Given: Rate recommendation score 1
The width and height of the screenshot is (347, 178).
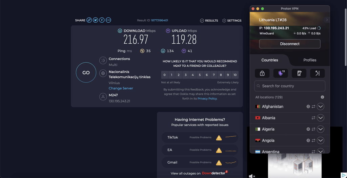Looking at the screenshot, I should coord(171,75).
